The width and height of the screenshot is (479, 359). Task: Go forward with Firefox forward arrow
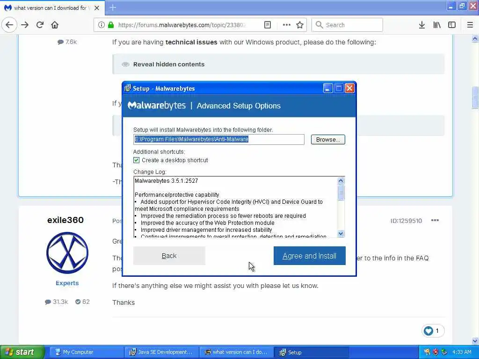click(x=25, y=25)
